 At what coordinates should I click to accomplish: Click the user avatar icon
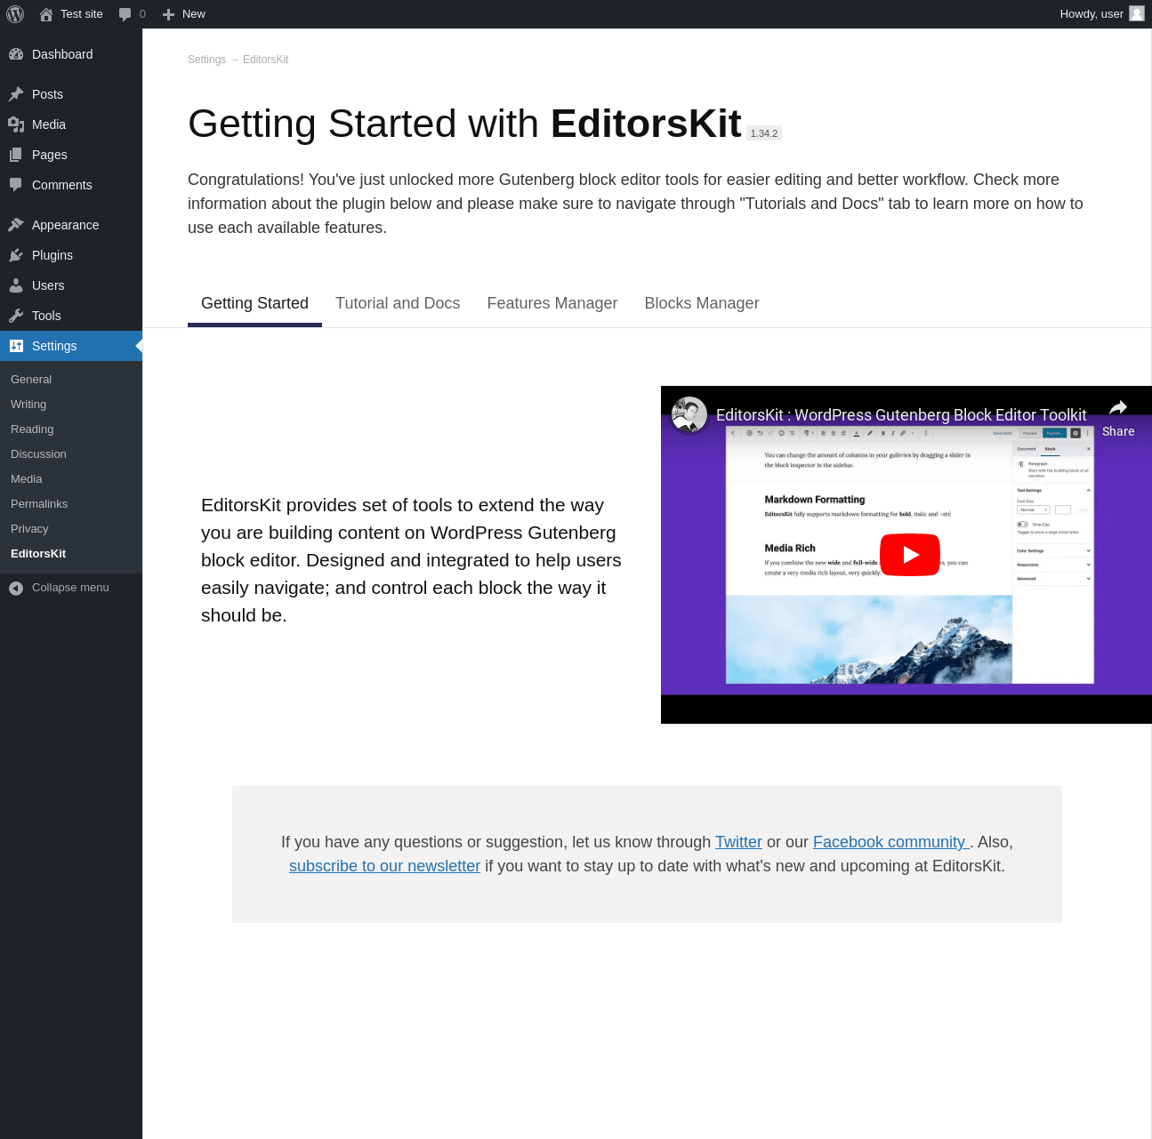(x=1137, y=13)
